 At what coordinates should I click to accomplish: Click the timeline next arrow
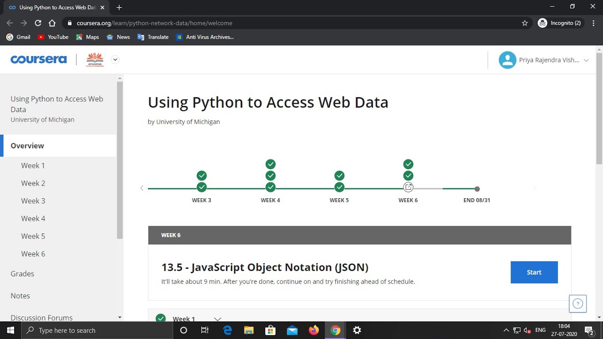[x=534, y=188]
